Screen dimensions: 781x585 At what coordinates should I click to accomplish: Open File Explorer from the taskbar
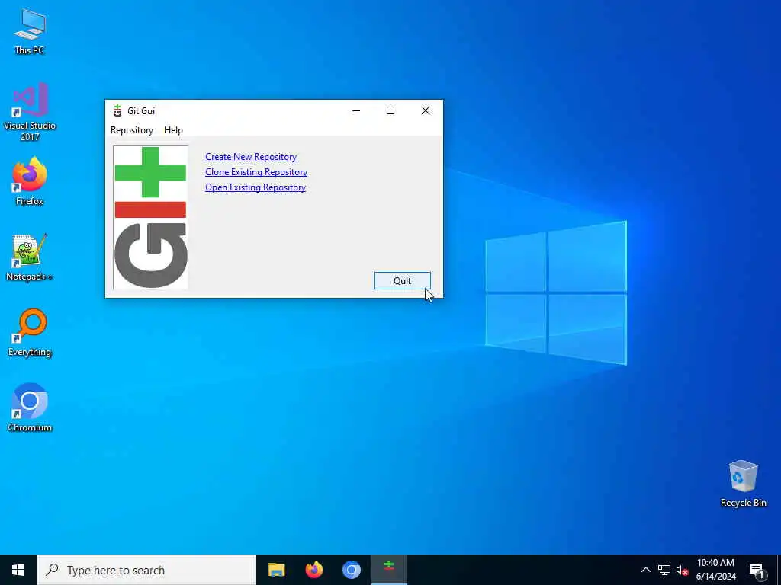tap(276, 570)
